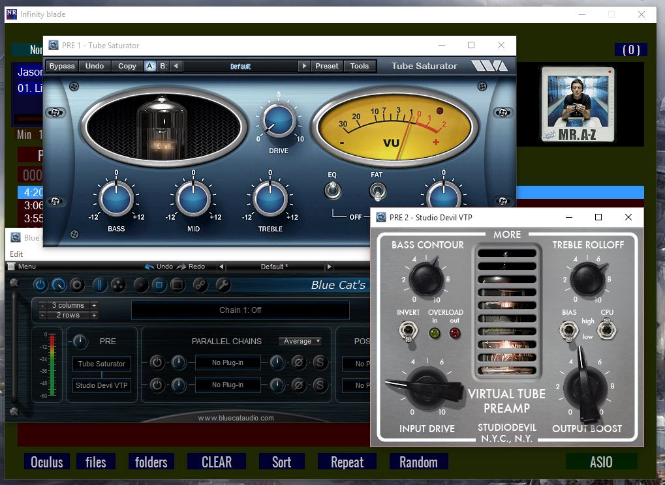Click the CLEAR button in Infinity blade
665x485 pixels.
tap(217, 462)
